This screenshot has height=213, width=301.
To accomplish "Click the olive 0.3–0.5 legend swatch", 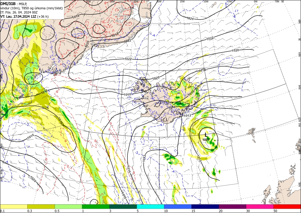I will (41, 206).
